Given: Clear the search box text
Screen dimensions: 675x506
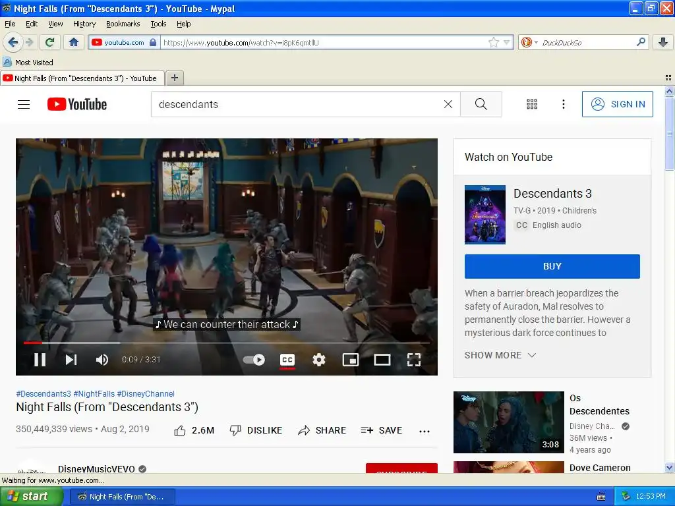Looking at the screenshot, I should click(448, 104).
